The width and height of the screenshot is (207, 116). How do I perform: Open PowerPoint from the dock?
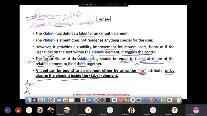point(169,100)
